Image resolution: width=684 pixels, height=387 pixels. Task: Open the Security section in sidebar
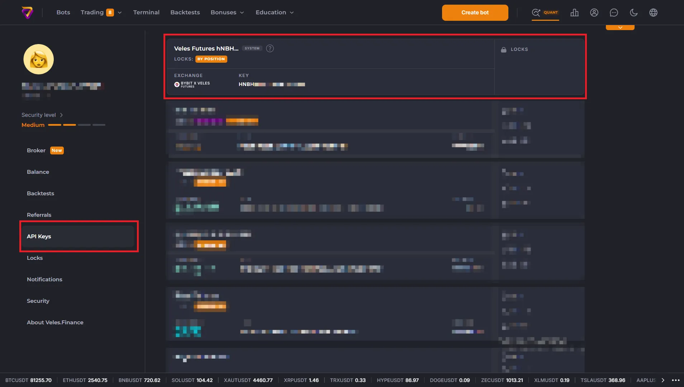tap(38, 301)
